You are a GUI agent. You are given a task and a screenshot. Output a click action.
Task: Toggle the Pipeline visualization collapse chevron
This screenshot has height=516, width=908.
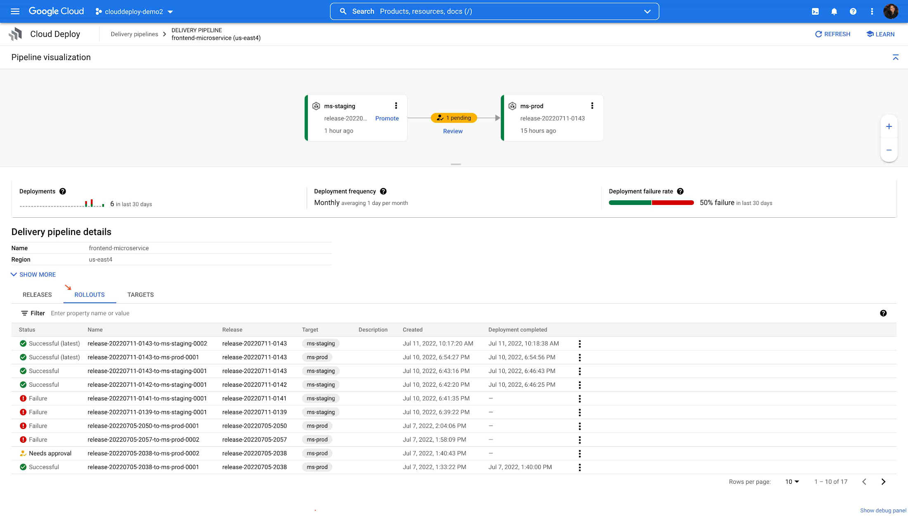[896, 57]
